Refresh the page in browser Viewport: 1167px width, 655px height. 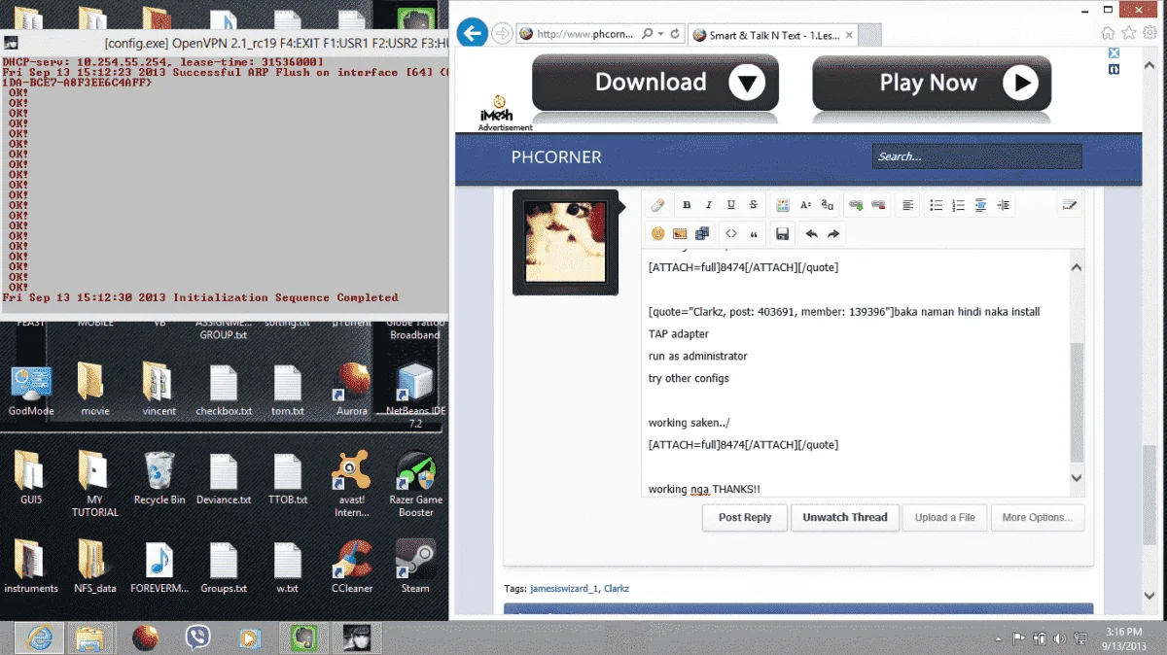[674, 33]
